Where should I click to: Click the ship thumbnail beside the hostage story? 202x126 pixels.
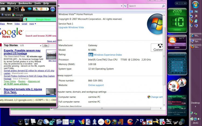[51, 55]
